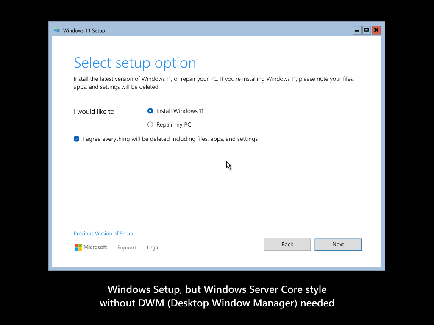
Task: Click the 'Repair my PC' label text
Action: pyautogui.click(x=174, y=124)
